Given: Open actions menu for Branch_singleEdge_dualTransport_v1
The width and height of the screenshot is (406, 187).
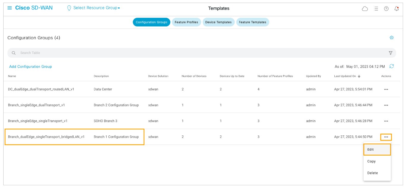Looking at the screenshot, I should click(386, 105).
